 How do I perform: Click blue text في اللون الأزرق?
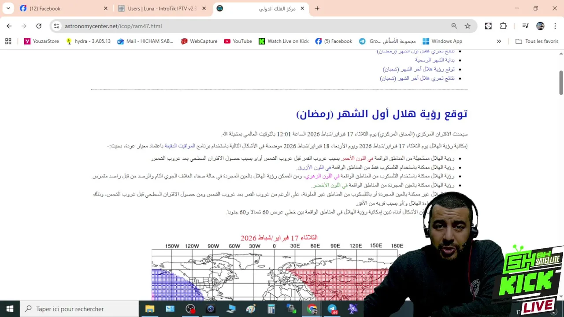point(314,167)
